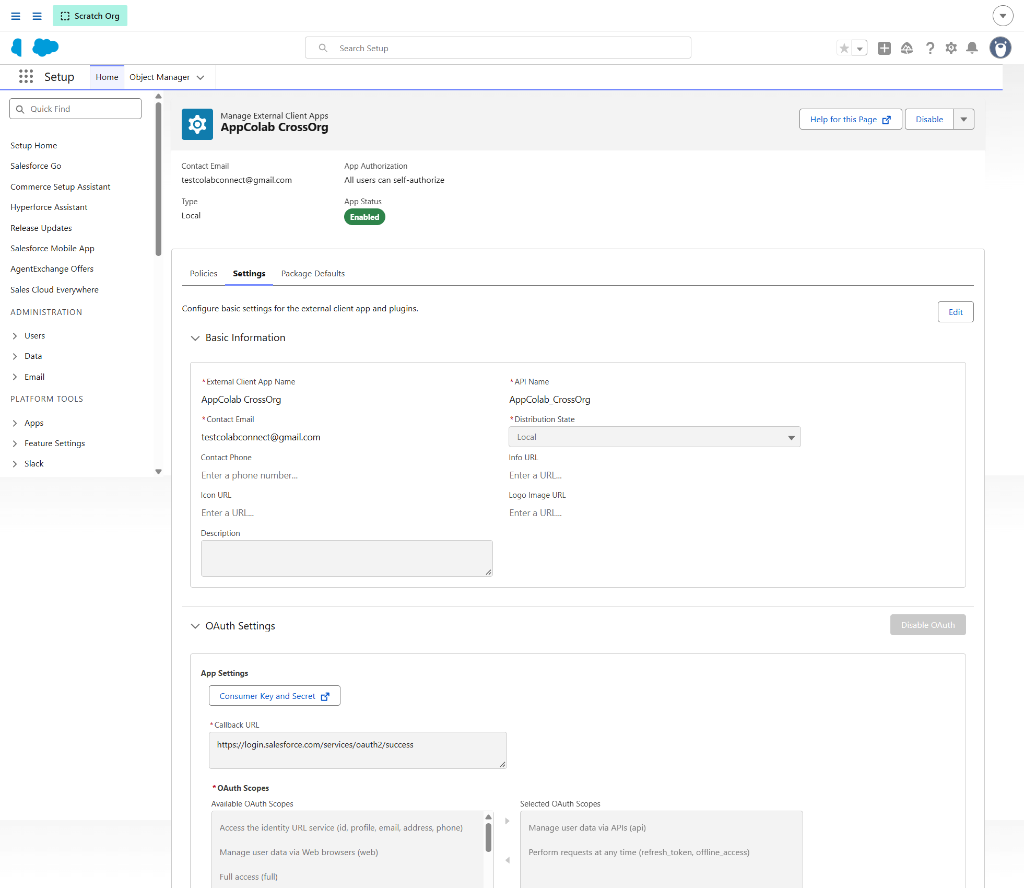This screenshot has height=888, width=1024.
Task: Open the help question mark icon
Action: [x=930, y=48]
